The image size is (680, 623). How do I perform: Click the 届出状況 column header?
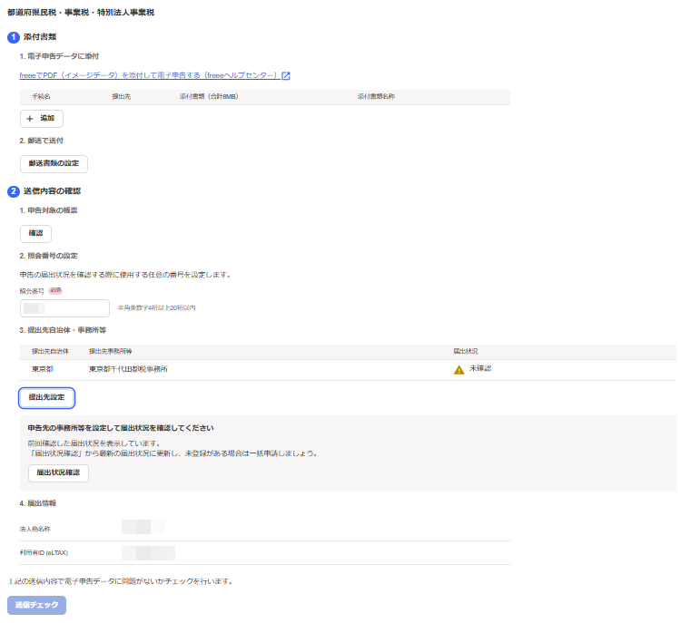click(x=465, y=350)
